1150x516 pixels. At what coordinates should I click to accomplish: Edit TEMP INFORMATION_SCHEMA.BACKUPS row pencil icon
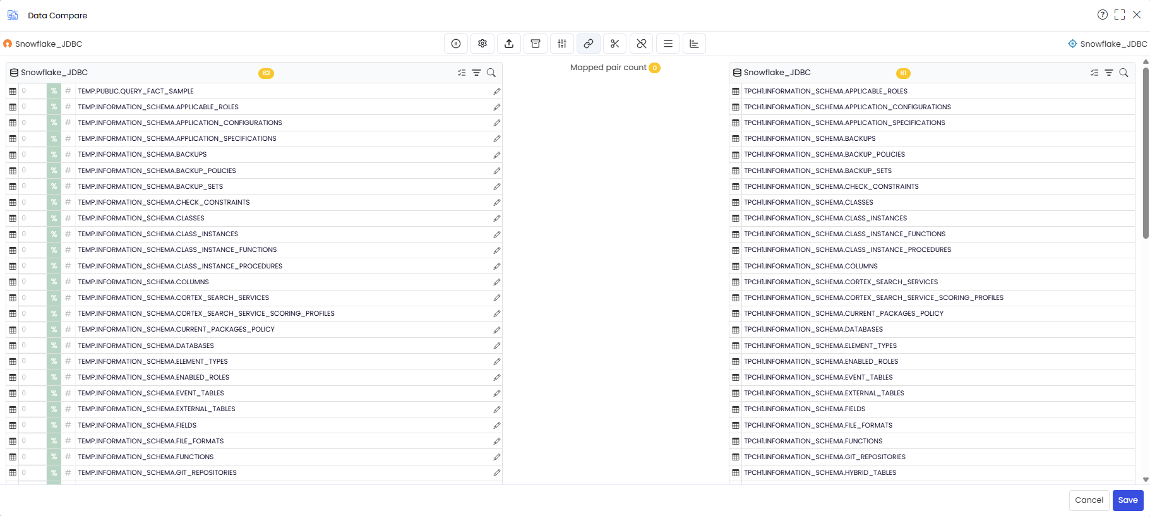tap(497, 155)
